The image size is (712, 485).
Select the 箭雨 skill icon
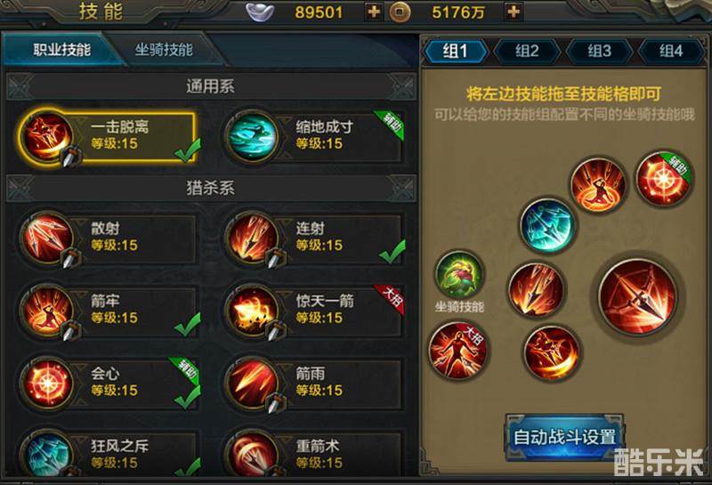click(252, 384)
